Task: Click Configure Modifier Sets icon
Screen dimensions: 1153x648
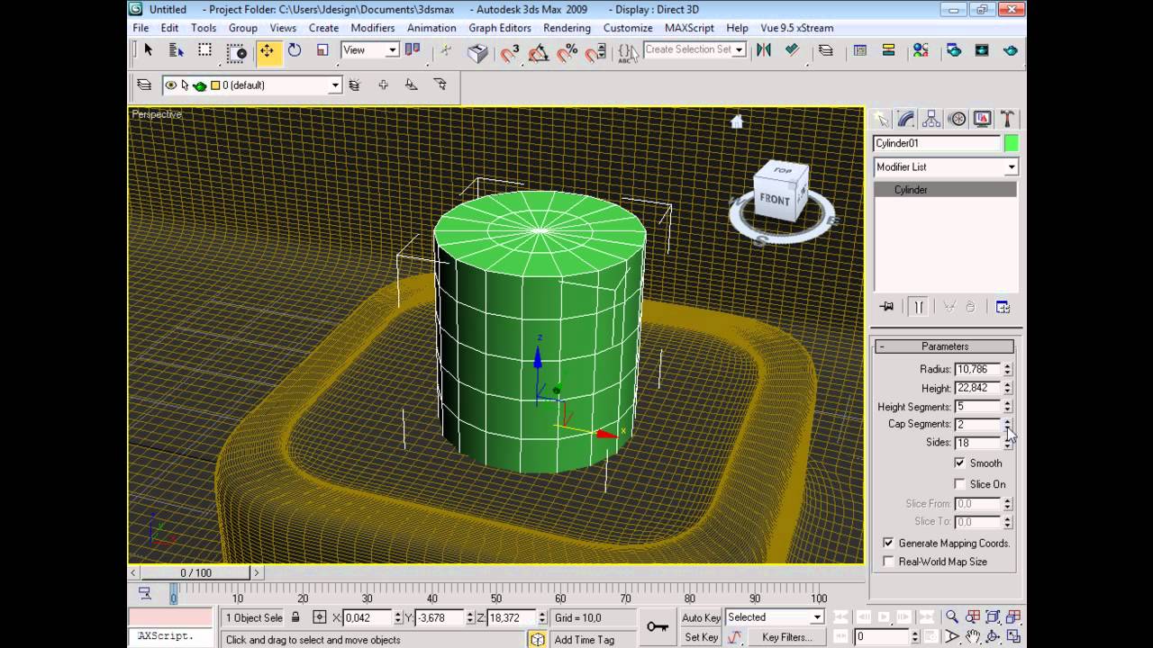Action: [1003, 307]
